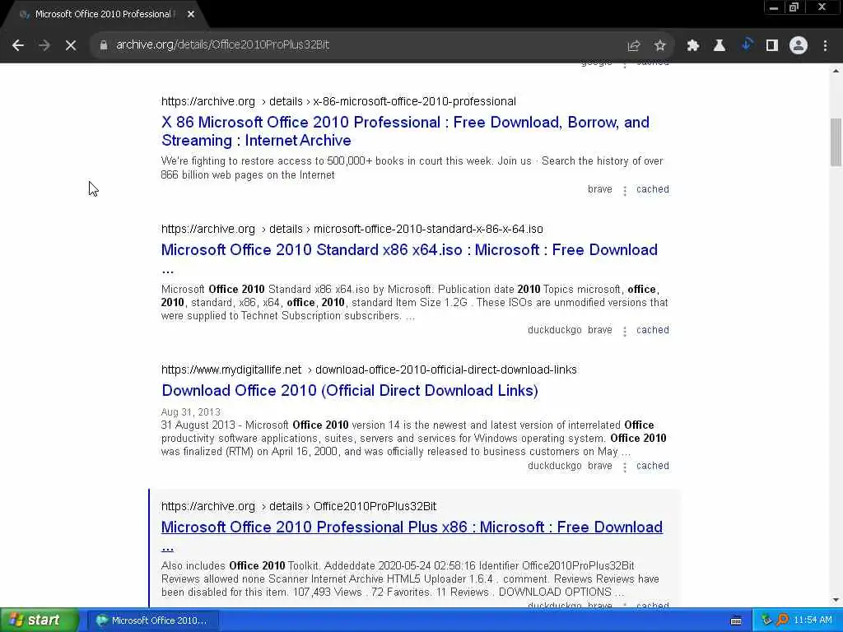Click the vertical scrollbar thumb
This screenshot has width=843, height=632.
tap(836, 142)
